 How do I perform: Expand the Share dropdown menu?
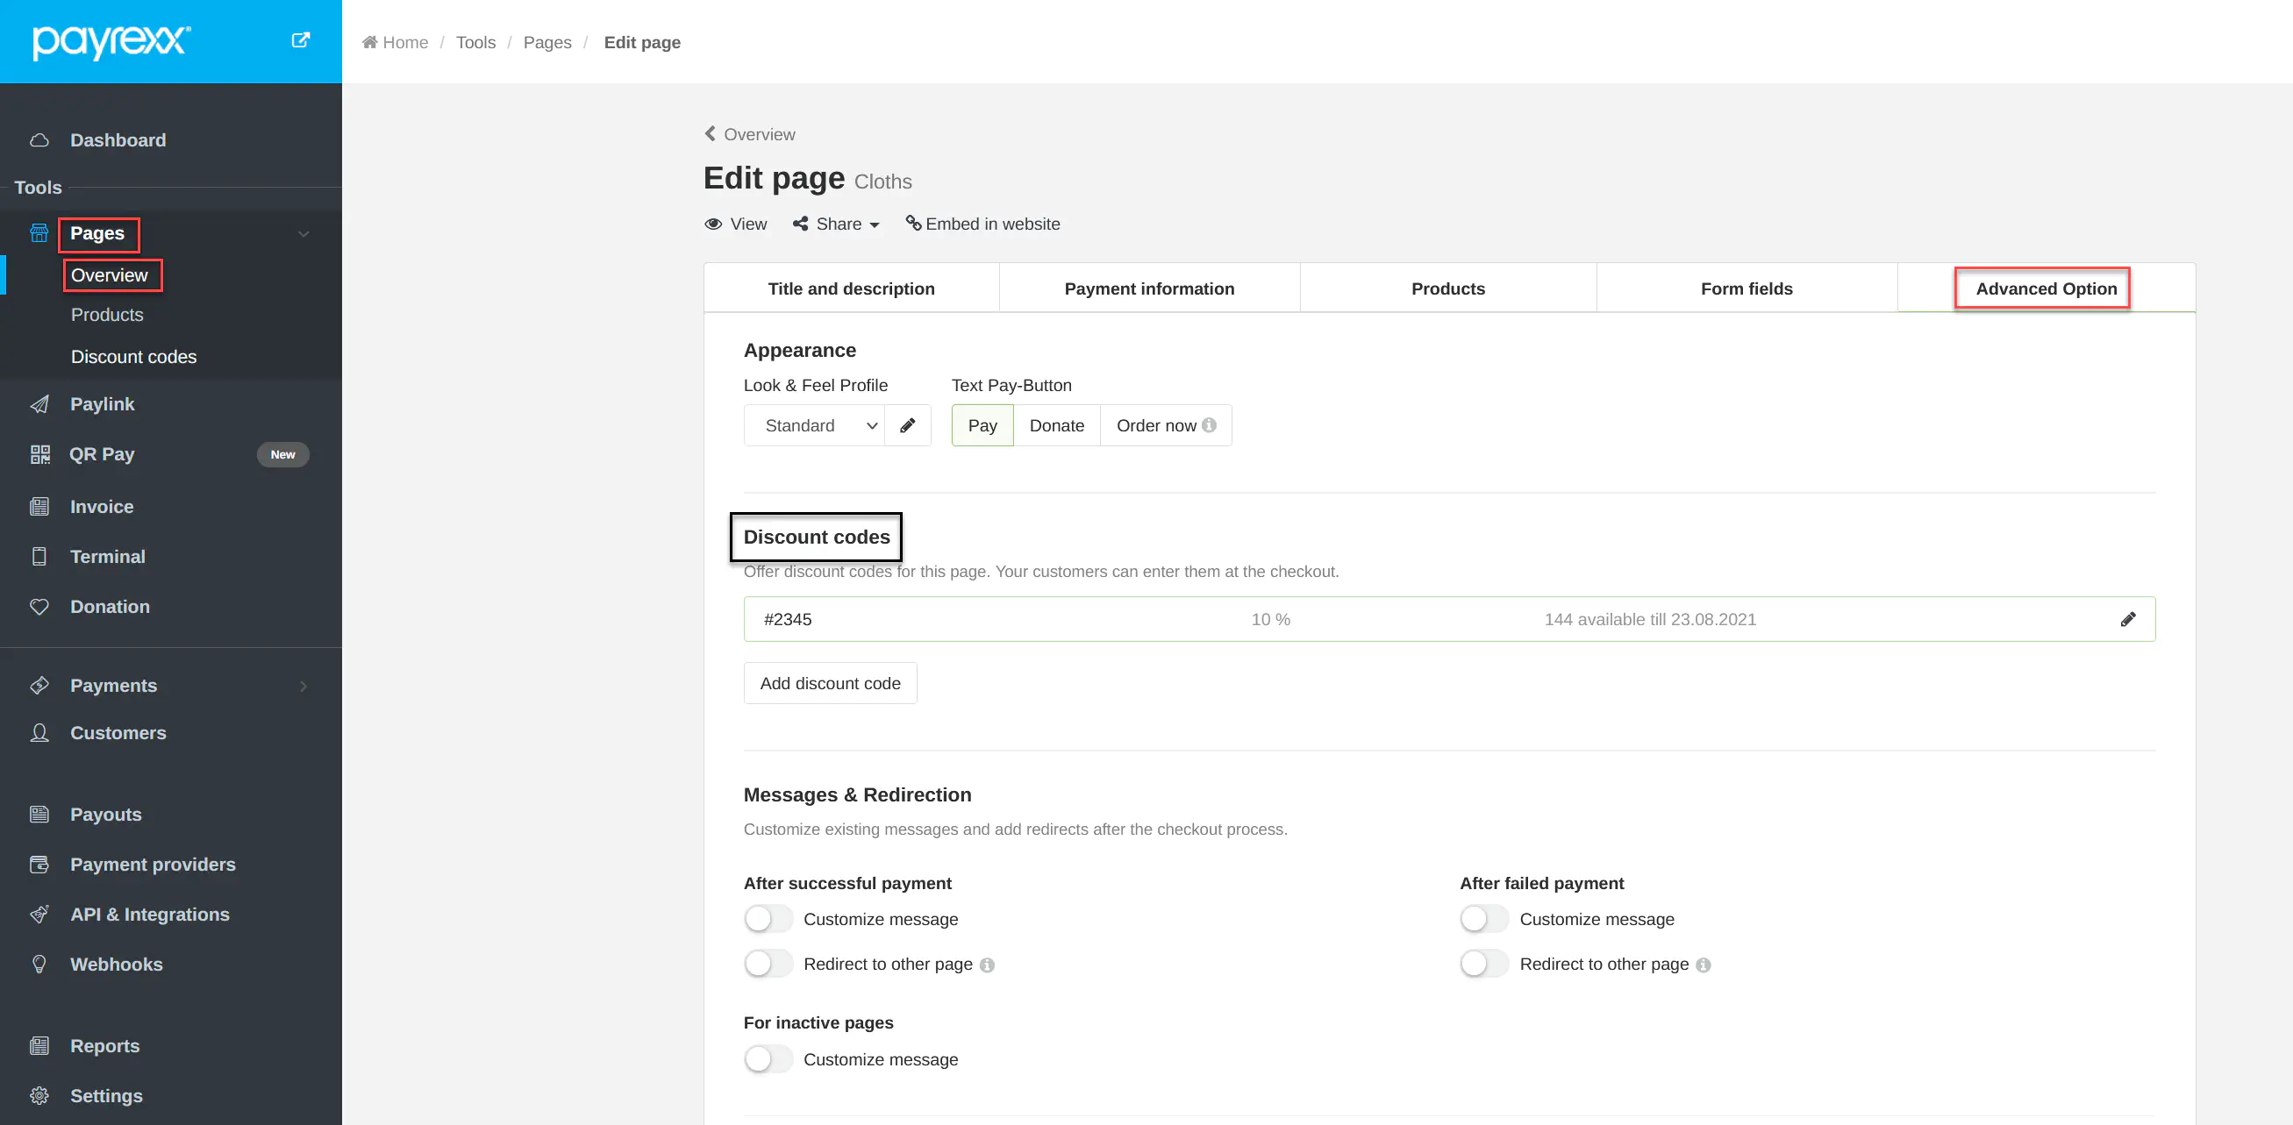837,224
